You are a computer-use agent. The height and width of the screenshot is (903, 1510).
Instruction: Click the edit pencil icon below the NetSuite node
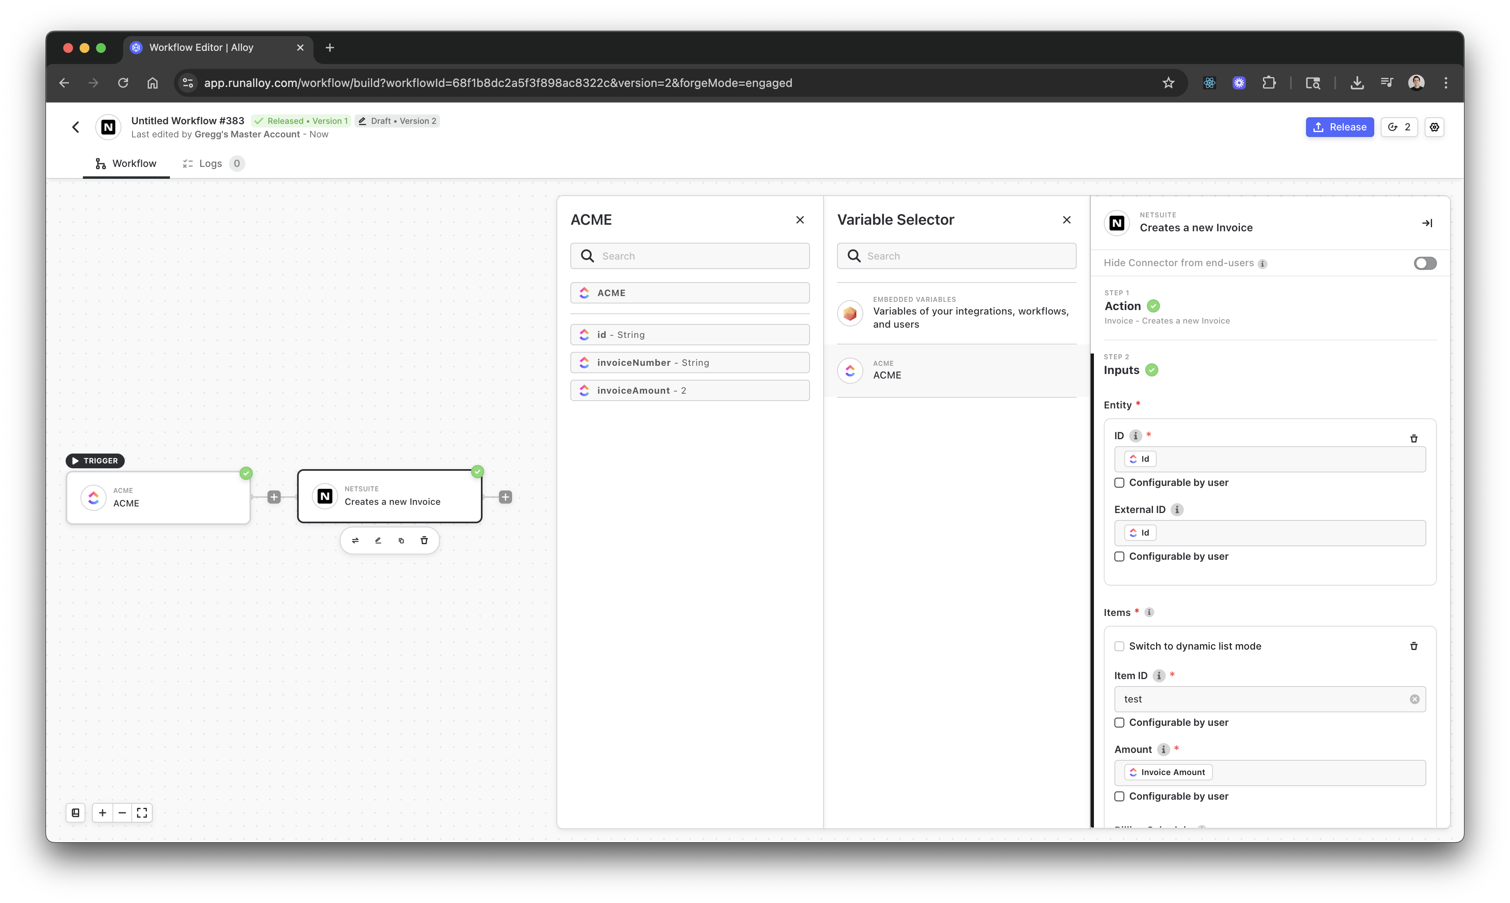coord(378,540)
